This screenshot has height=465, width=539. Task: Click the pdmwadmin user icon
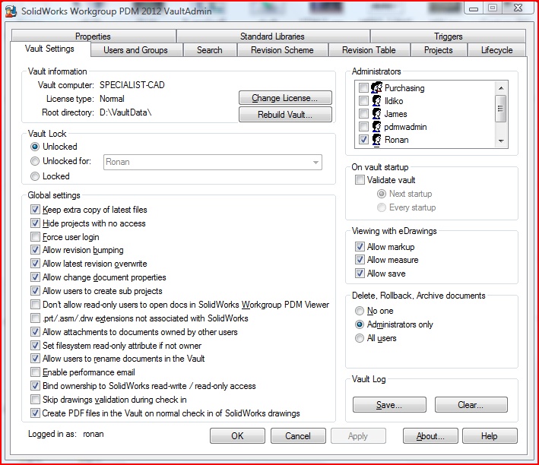[x=376, y=127]
